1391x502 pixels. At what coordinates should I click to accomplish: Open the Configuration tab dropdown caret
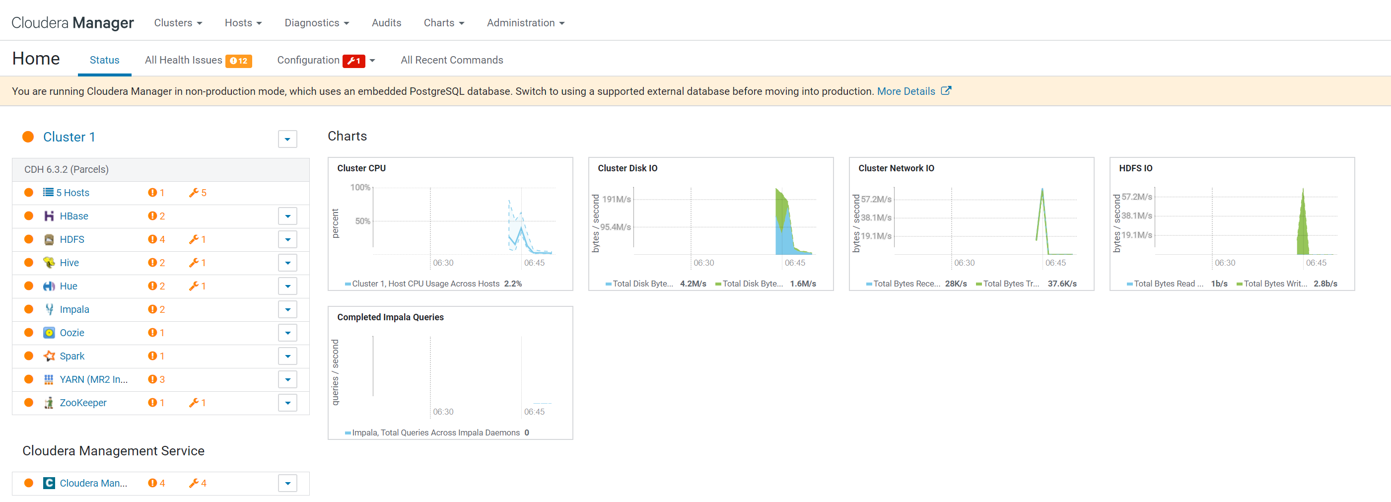coord(372,61)
